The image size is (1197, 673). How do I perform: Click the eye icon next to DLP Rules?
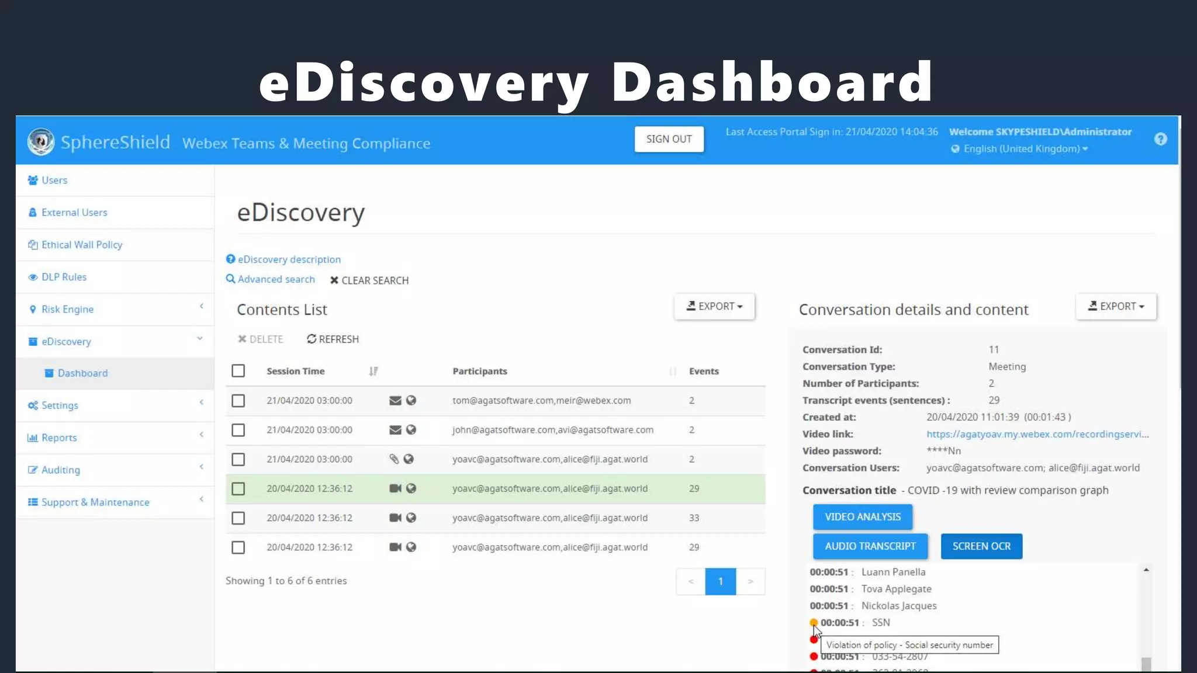tap(33, 277)
